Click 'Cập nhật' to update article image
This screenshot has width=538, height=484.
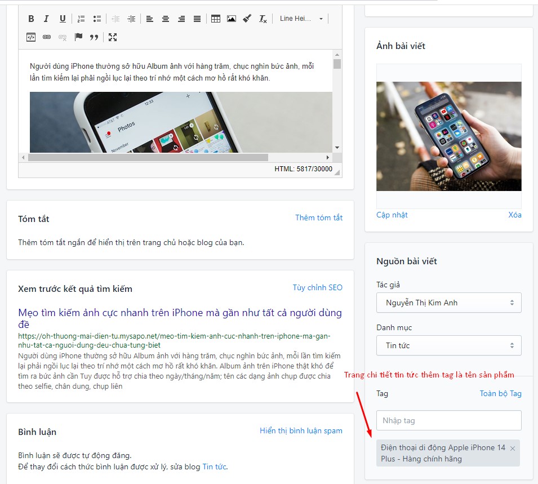click(392, 215)
